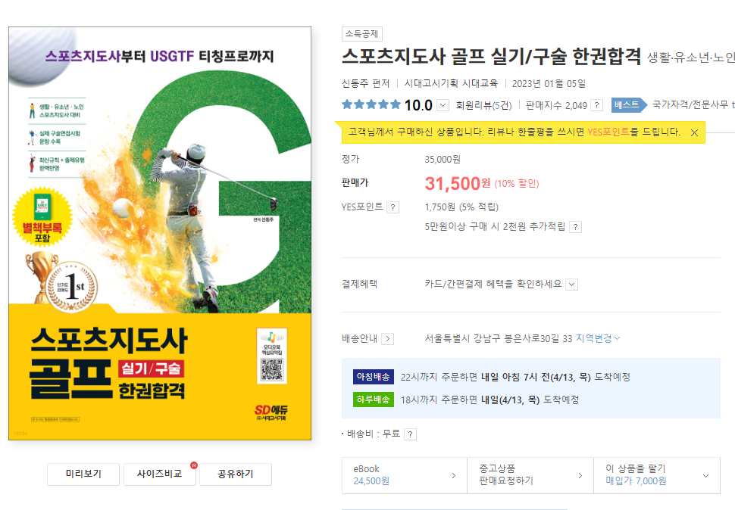Expand the 이 상품을 팔기 dropdown
Screen dimensions: 735x510
(x=705, y=476)
